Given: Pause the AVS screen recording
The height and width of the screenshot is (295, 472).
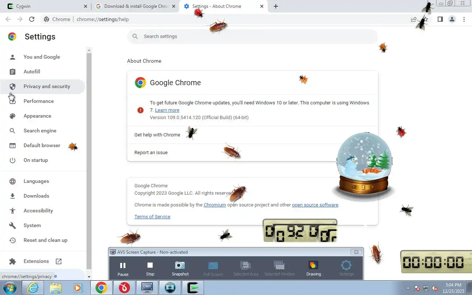Looking at the screenshot, I should (x=123, y=268).
